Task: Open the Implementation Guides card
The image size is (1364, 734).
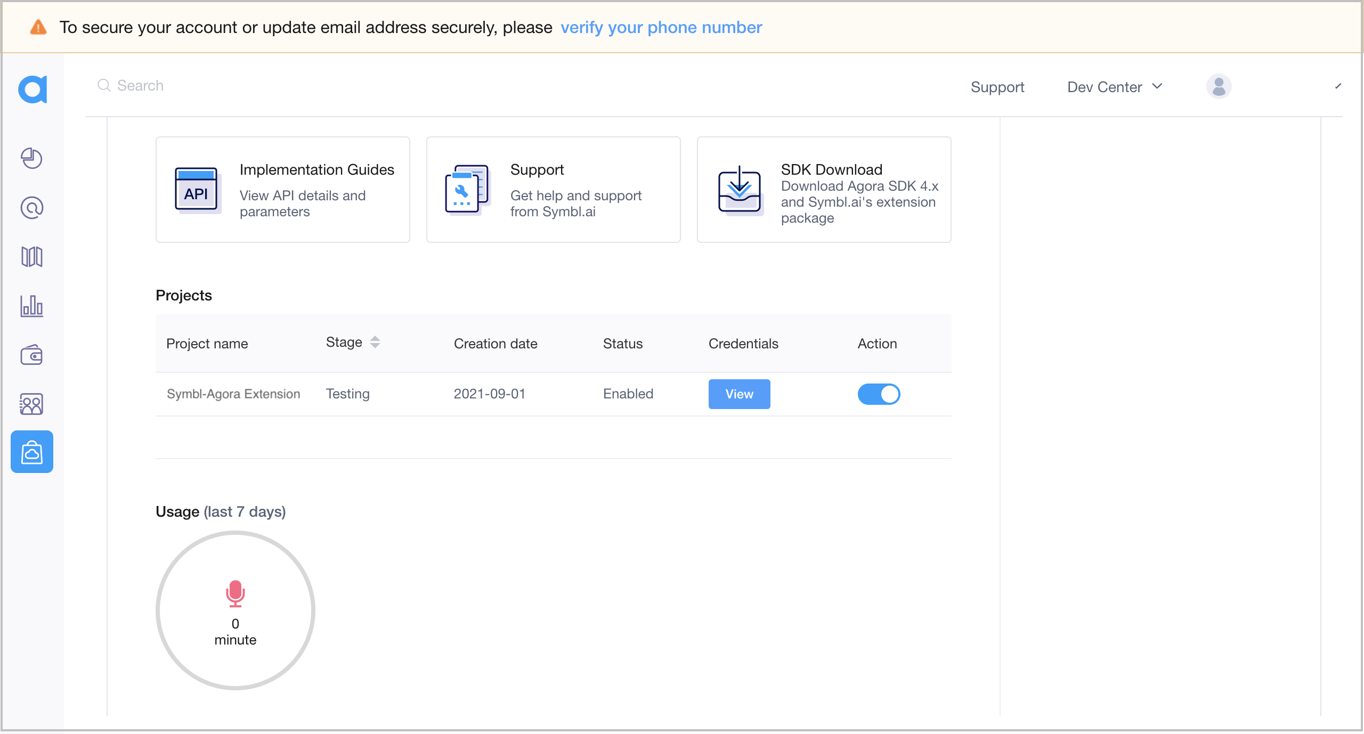Action: (x=282, y=190)
